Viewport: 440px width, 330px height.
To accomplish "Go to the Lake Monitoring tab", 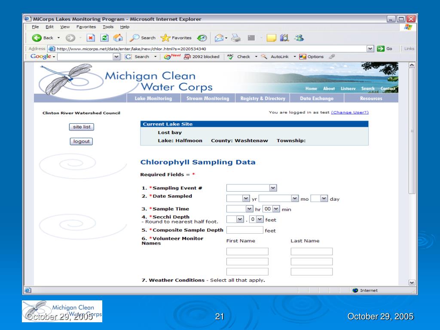I will (153, 98).
